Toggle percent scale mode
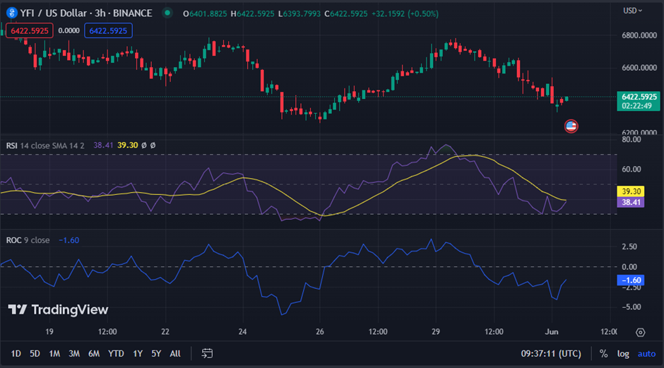 tap(603, 353)
